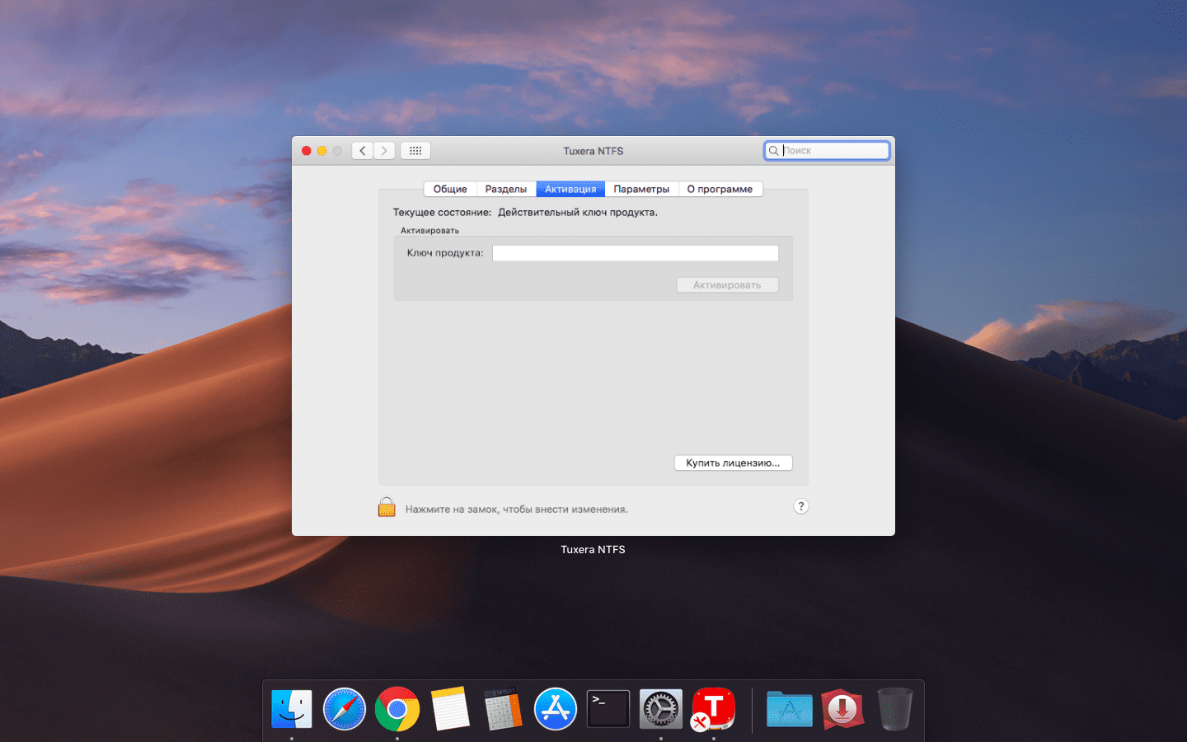Launch Terminal from the Dock
1187x742 pixels.
coord(608,709)
